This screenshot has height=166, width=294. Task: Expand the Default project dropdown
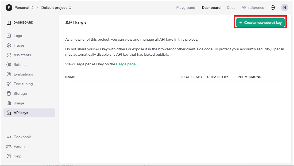coord(56,7)
